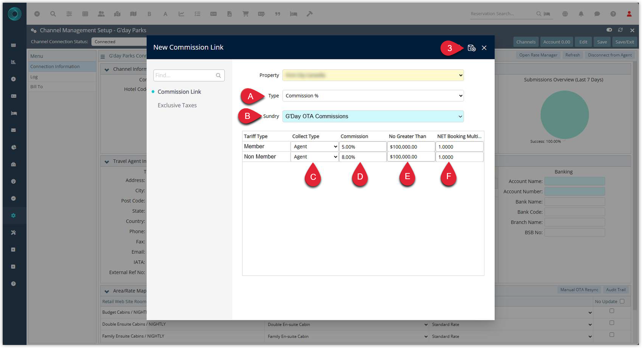The width and height of the screenshot is (642, 348).
Task: Click Member row No Greater Than field
Action: pos(411,147)
